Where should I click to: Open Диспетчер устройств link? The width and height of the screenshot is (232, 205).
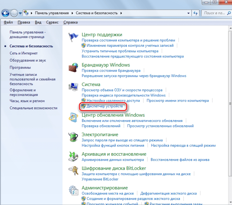pyautogui.click(x=105, y=106)
